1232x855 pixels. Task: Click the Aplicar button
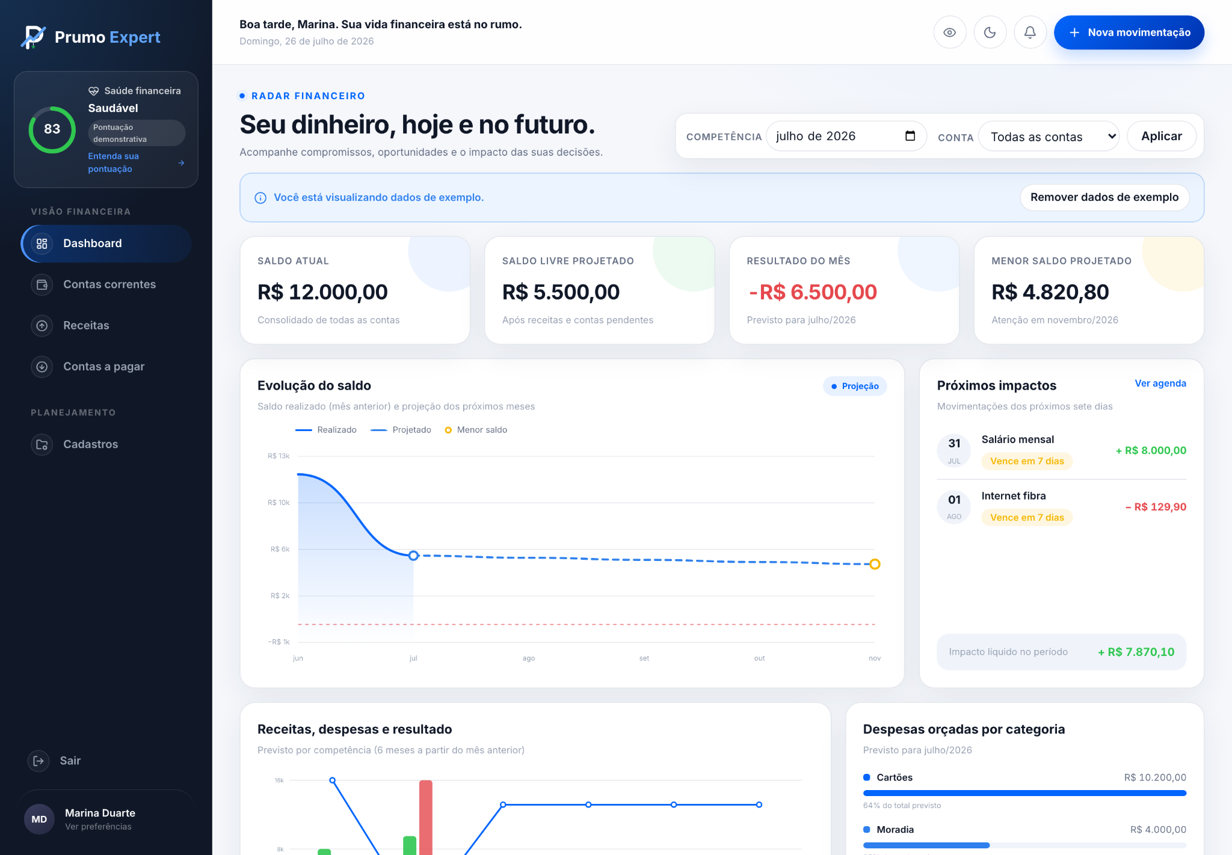pos(1161,136)
